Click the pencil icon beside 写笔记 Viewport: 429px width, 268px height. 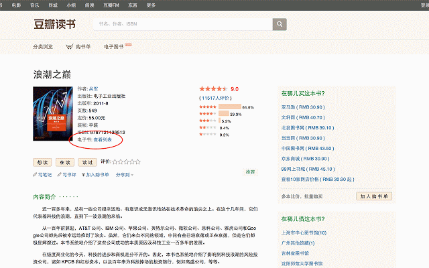[x=35, y=174]
